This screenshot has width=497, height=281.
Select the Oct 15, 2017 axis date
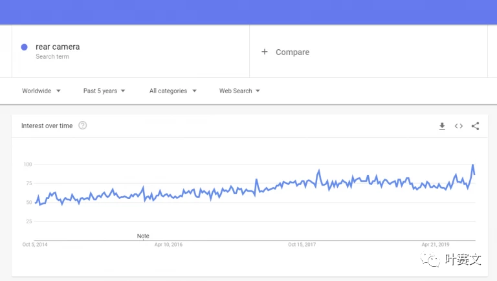[302, 245]
